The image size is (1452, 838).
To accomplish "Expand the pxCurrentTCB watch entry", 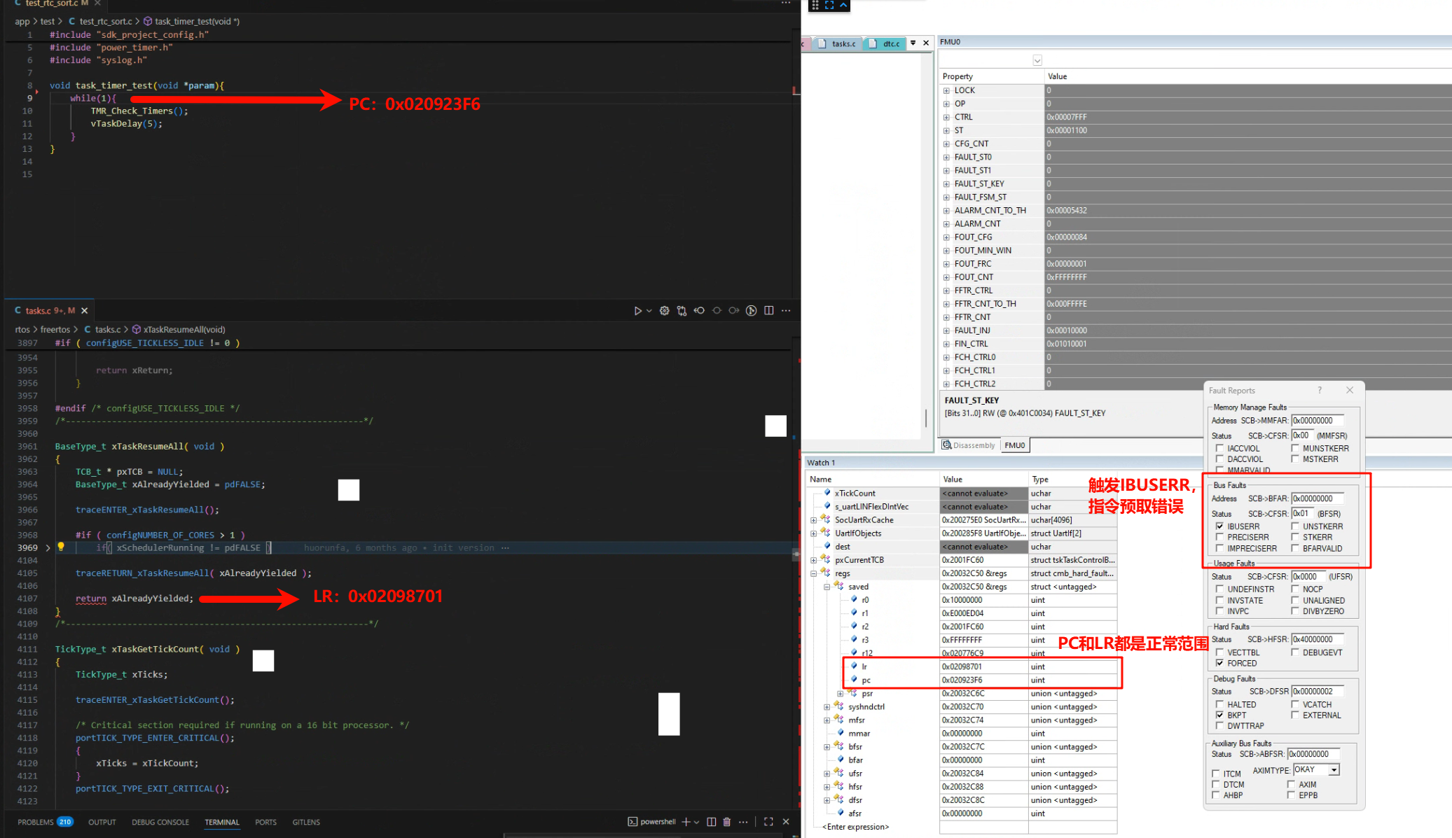I will coord(814,560).
